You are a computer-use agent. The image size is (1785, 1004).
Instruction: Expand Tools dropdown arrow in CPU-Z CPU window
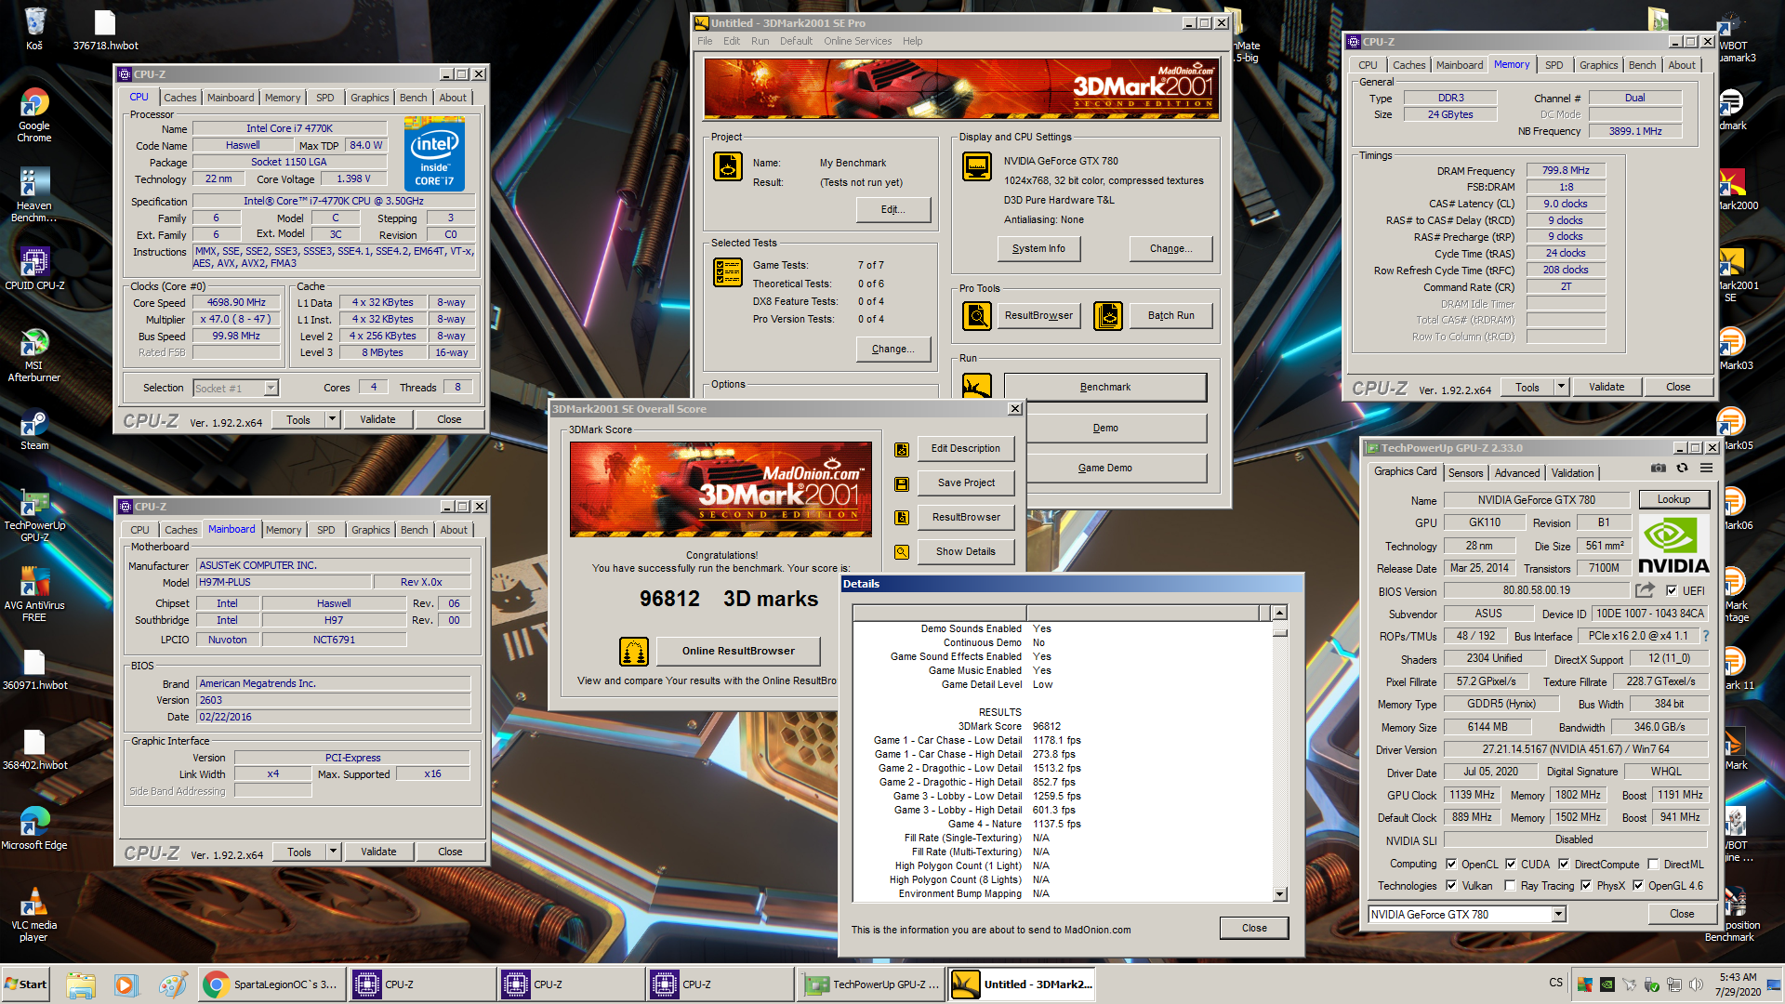(x=332, y=420)
